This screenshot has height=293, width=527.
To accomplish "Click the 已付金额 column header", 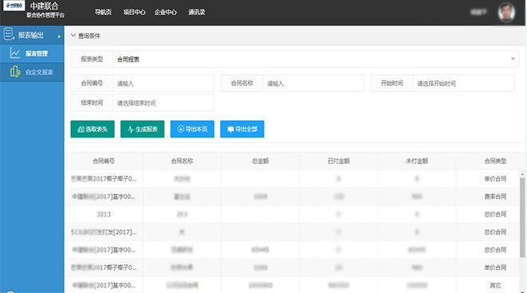I will coord(339,162).
